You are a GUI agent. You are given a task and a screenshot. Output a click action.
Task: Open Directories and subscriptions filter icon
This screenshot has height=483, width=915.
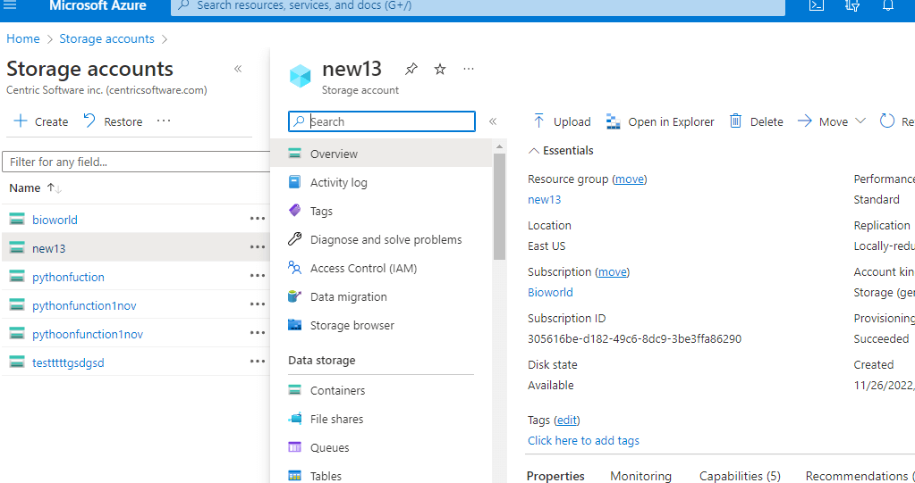852,5
